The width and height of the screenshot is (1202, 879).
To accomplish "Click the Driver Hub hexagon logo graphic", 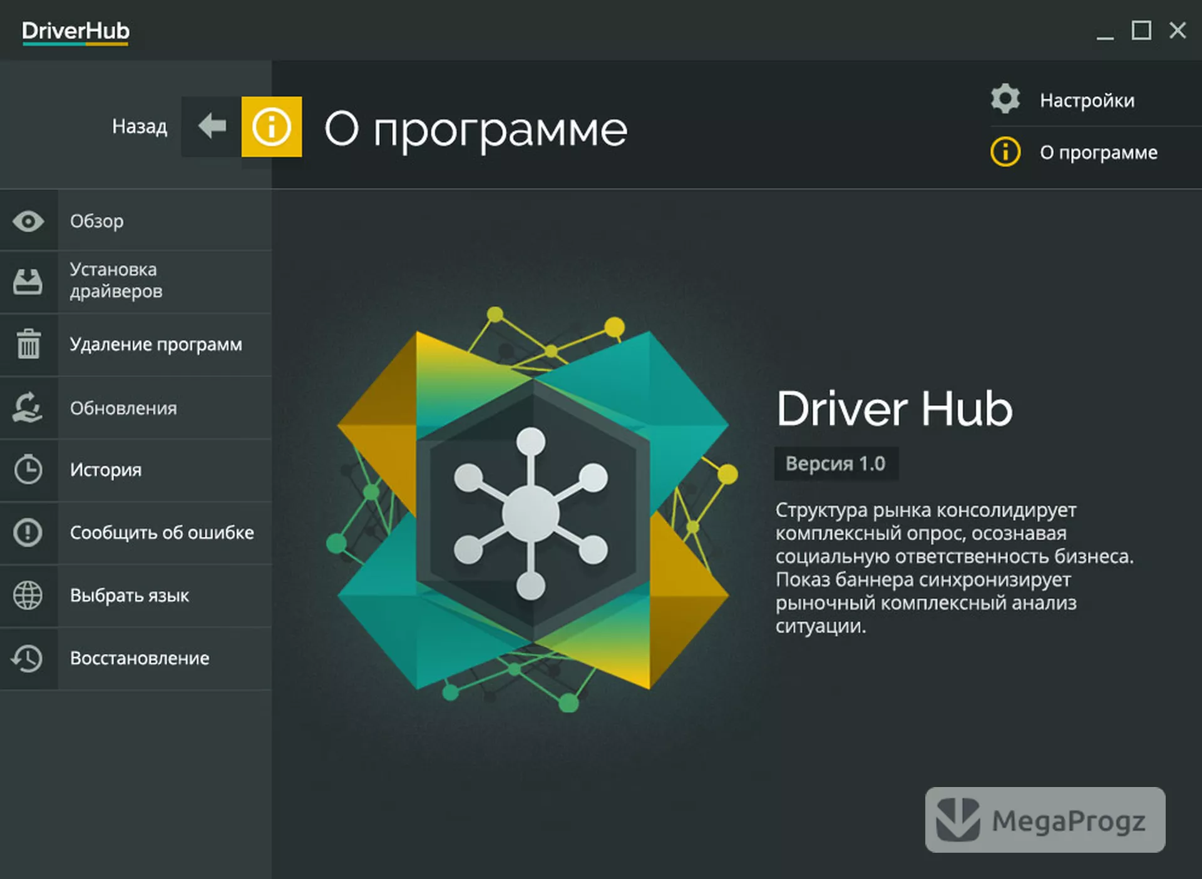I will (x=532, y=510).
